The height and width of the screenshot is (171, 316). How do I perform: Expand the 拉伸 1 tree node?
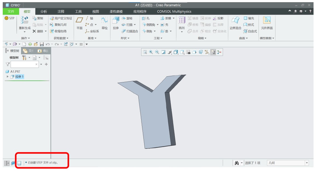8,77
